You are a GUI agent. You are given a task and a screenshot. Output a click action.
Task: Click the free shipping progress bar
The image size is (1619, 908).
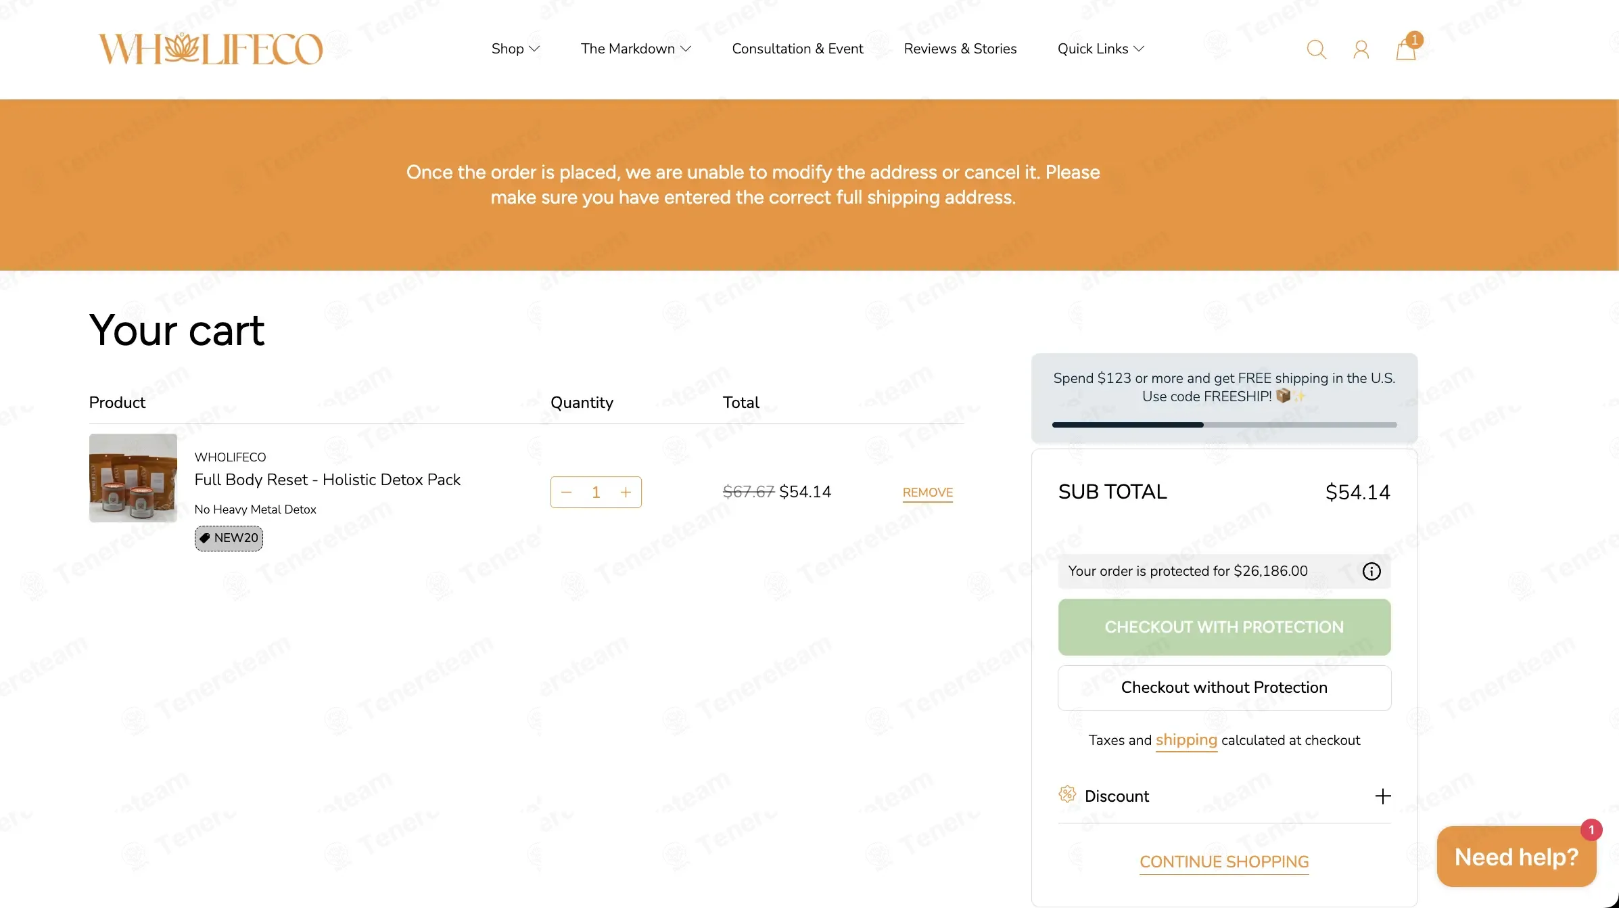(x=1224, y=425)
